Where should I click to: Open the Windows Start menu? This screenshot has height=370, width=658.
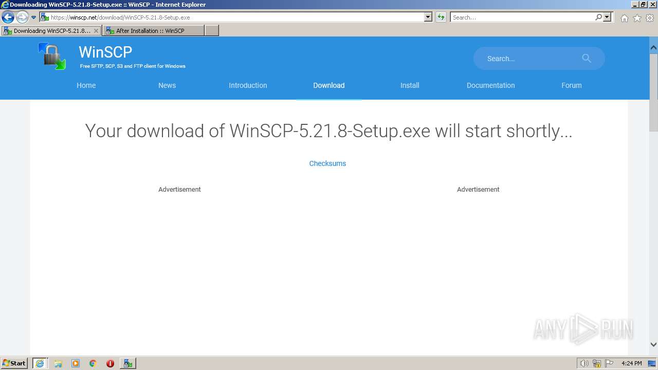[14, 363]
